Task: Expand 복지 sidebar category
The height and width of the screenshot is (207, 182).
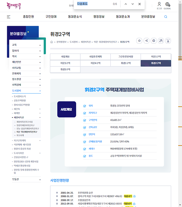Action: pos(26,56)
